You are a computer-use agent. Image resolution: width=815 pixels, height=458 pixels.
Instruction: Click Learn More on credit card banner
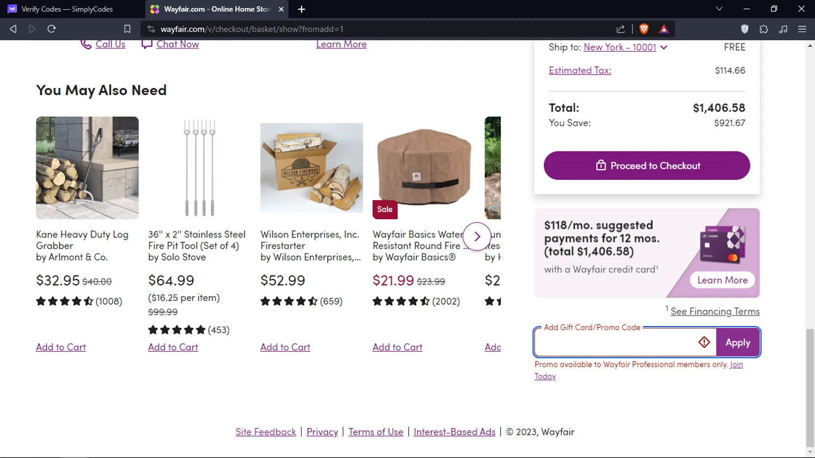[722, 280]
